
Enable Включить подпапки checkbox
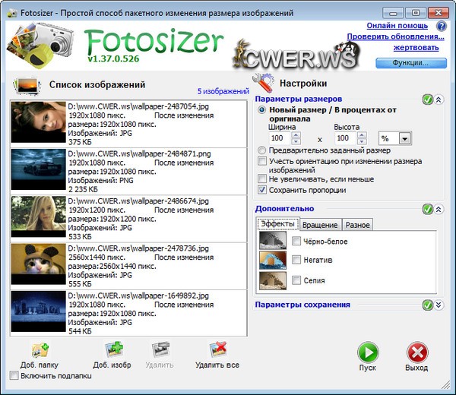tap(14, 375)
